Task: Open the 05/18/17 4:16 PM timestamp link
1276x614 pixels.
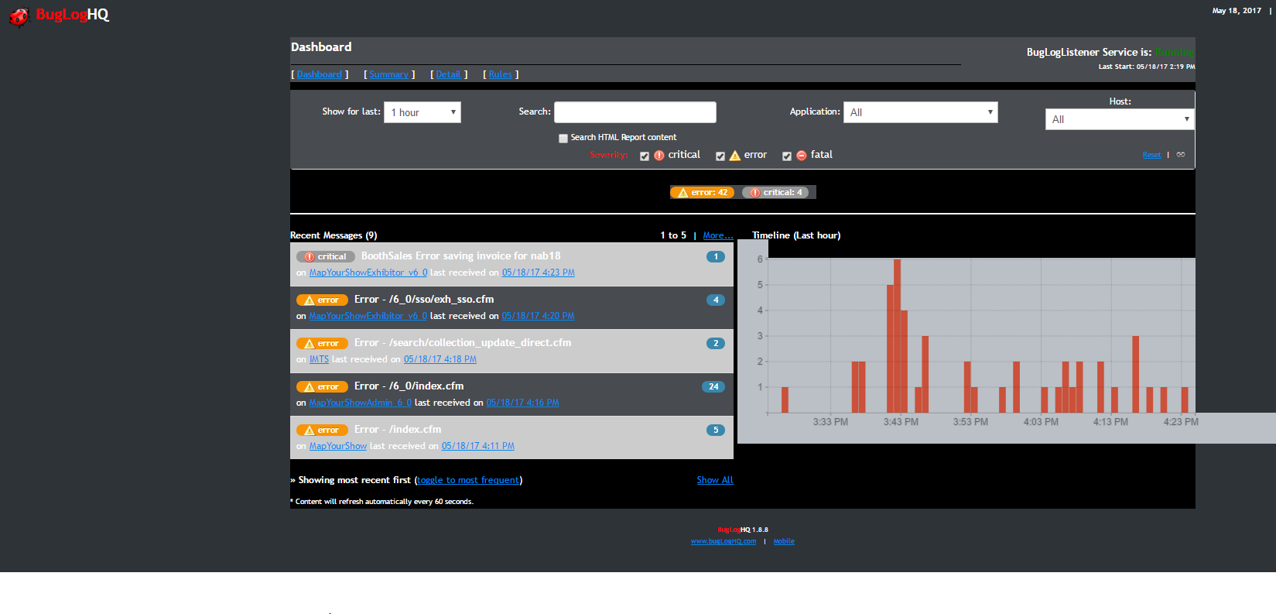Action: coord(523,403)
